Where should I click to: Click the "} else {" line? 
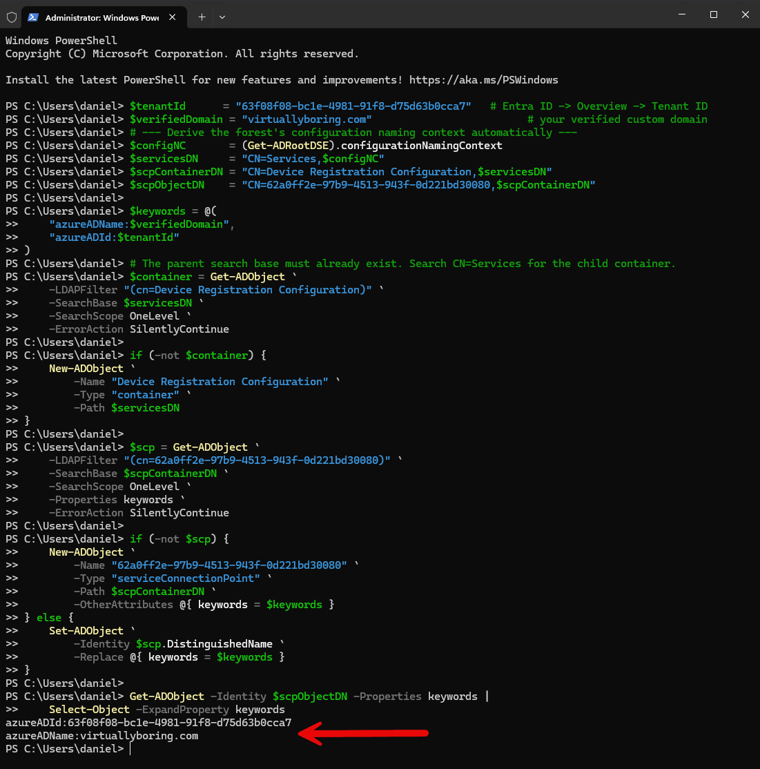click(49, 618)
